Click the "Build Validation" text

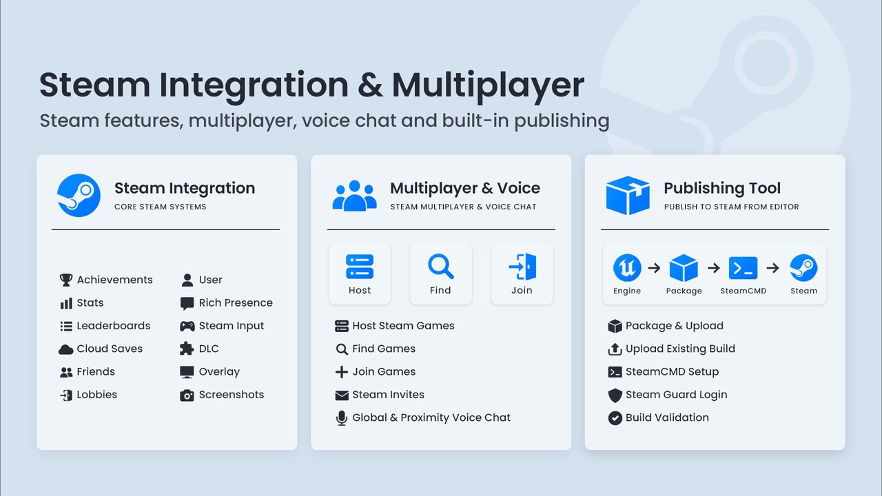667,417
